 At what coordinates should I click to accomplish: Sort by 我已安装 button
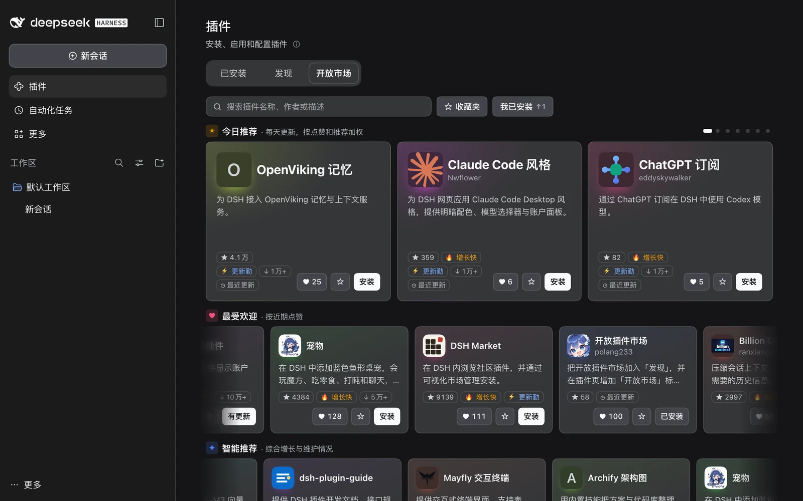(x=522, y=107)
